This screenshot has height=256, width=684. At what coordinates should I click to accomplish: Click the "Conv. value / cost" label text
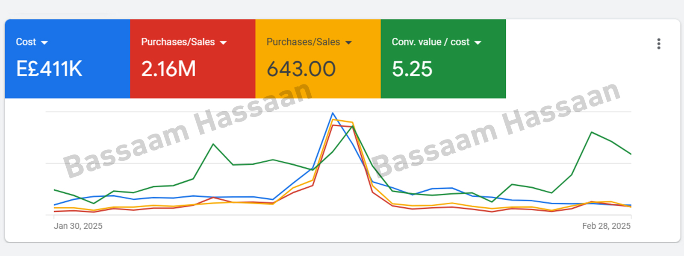430,42
